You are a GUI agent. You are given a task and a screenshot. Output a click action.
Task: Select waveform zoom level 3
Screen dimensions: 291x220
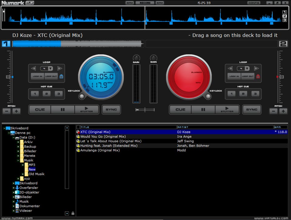285,20
